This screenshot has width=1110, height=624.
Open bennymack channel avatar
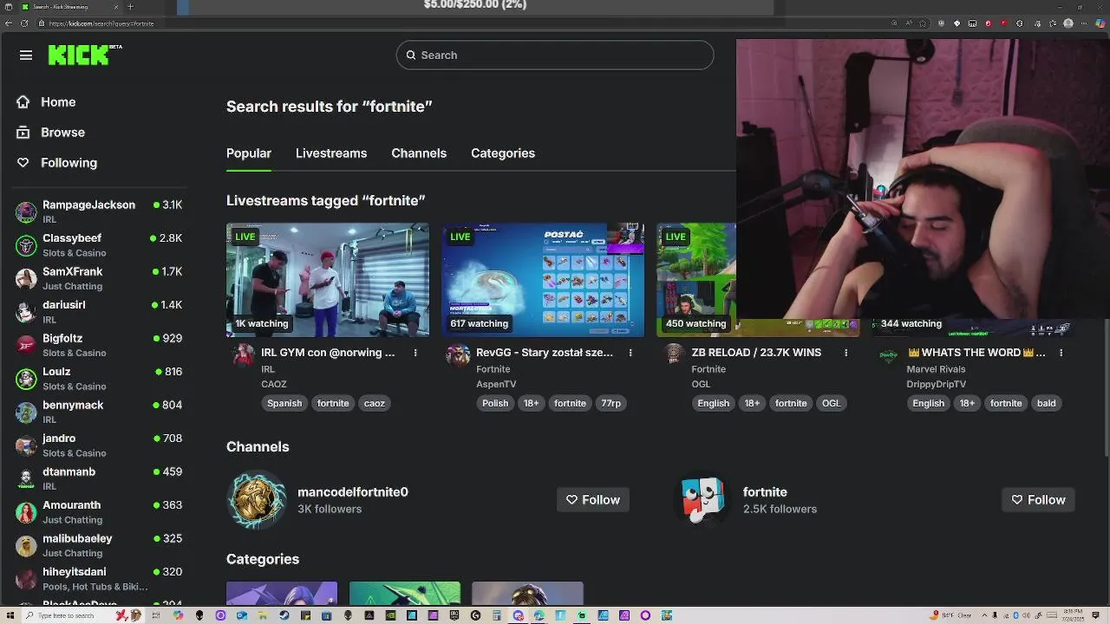(27, 413)
